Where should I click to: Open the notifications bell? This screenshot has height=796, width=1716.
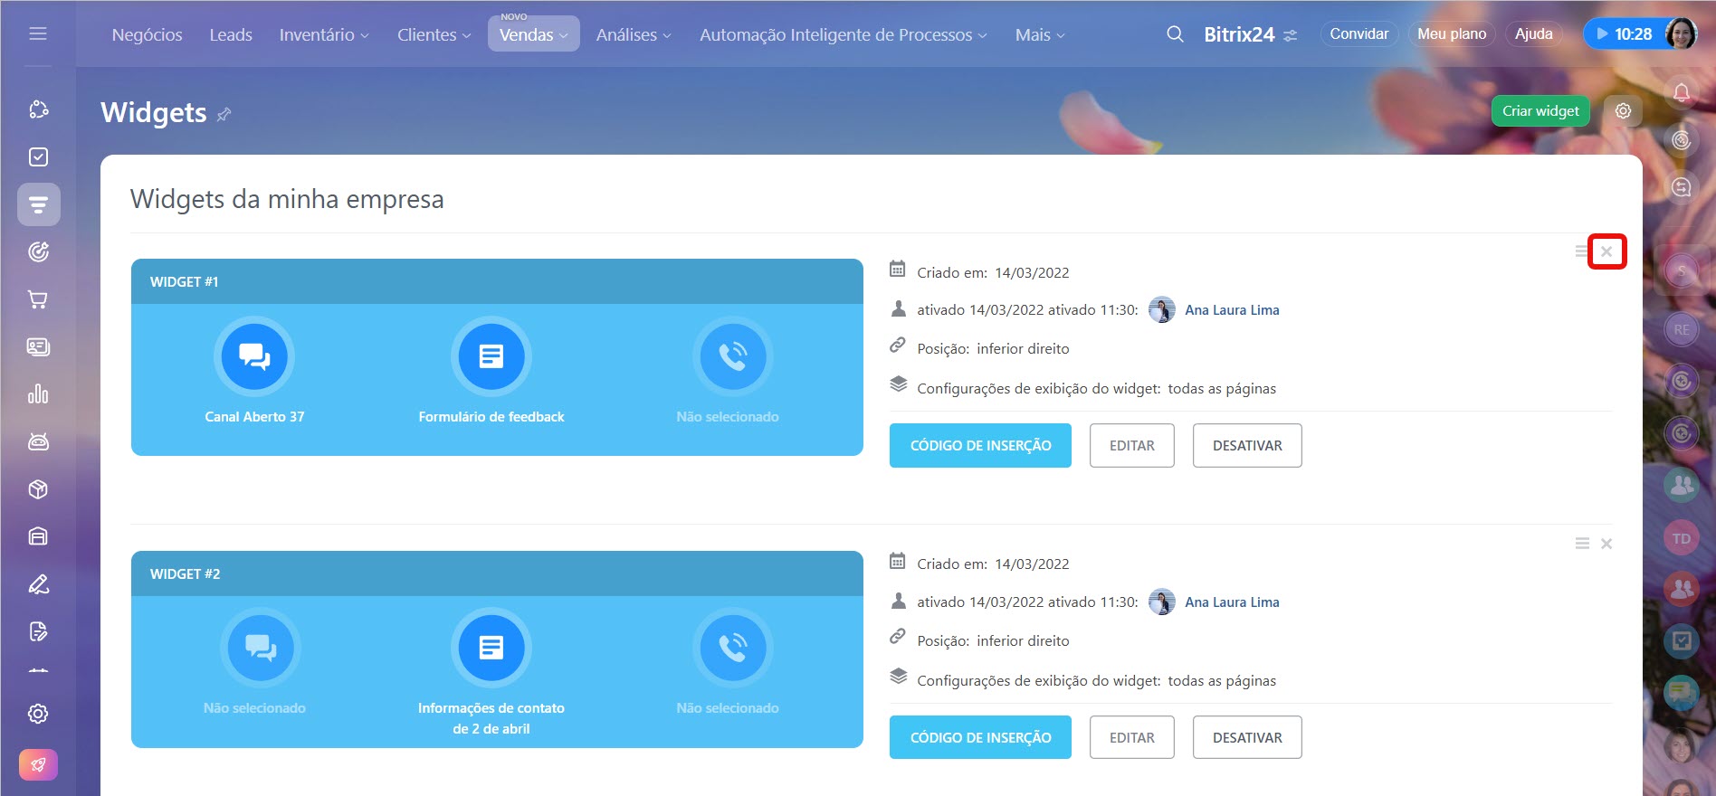(1681, 92)
